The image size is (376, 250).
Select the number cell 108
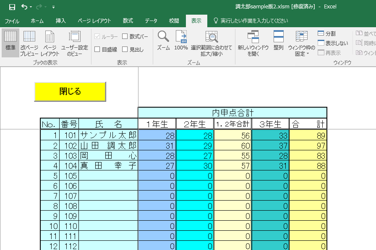[69, 206]
